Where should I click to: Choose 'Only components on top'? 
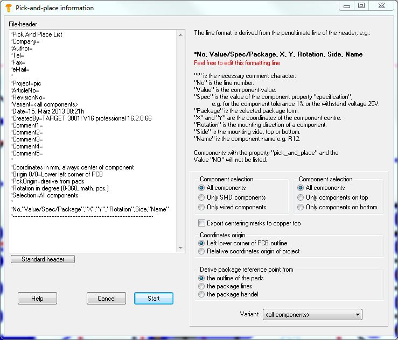[x=301, y=197]
